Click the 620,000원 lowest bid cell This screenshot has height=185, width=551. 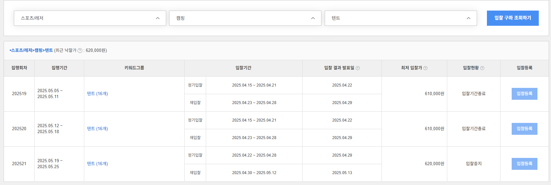tap(434, 164)
